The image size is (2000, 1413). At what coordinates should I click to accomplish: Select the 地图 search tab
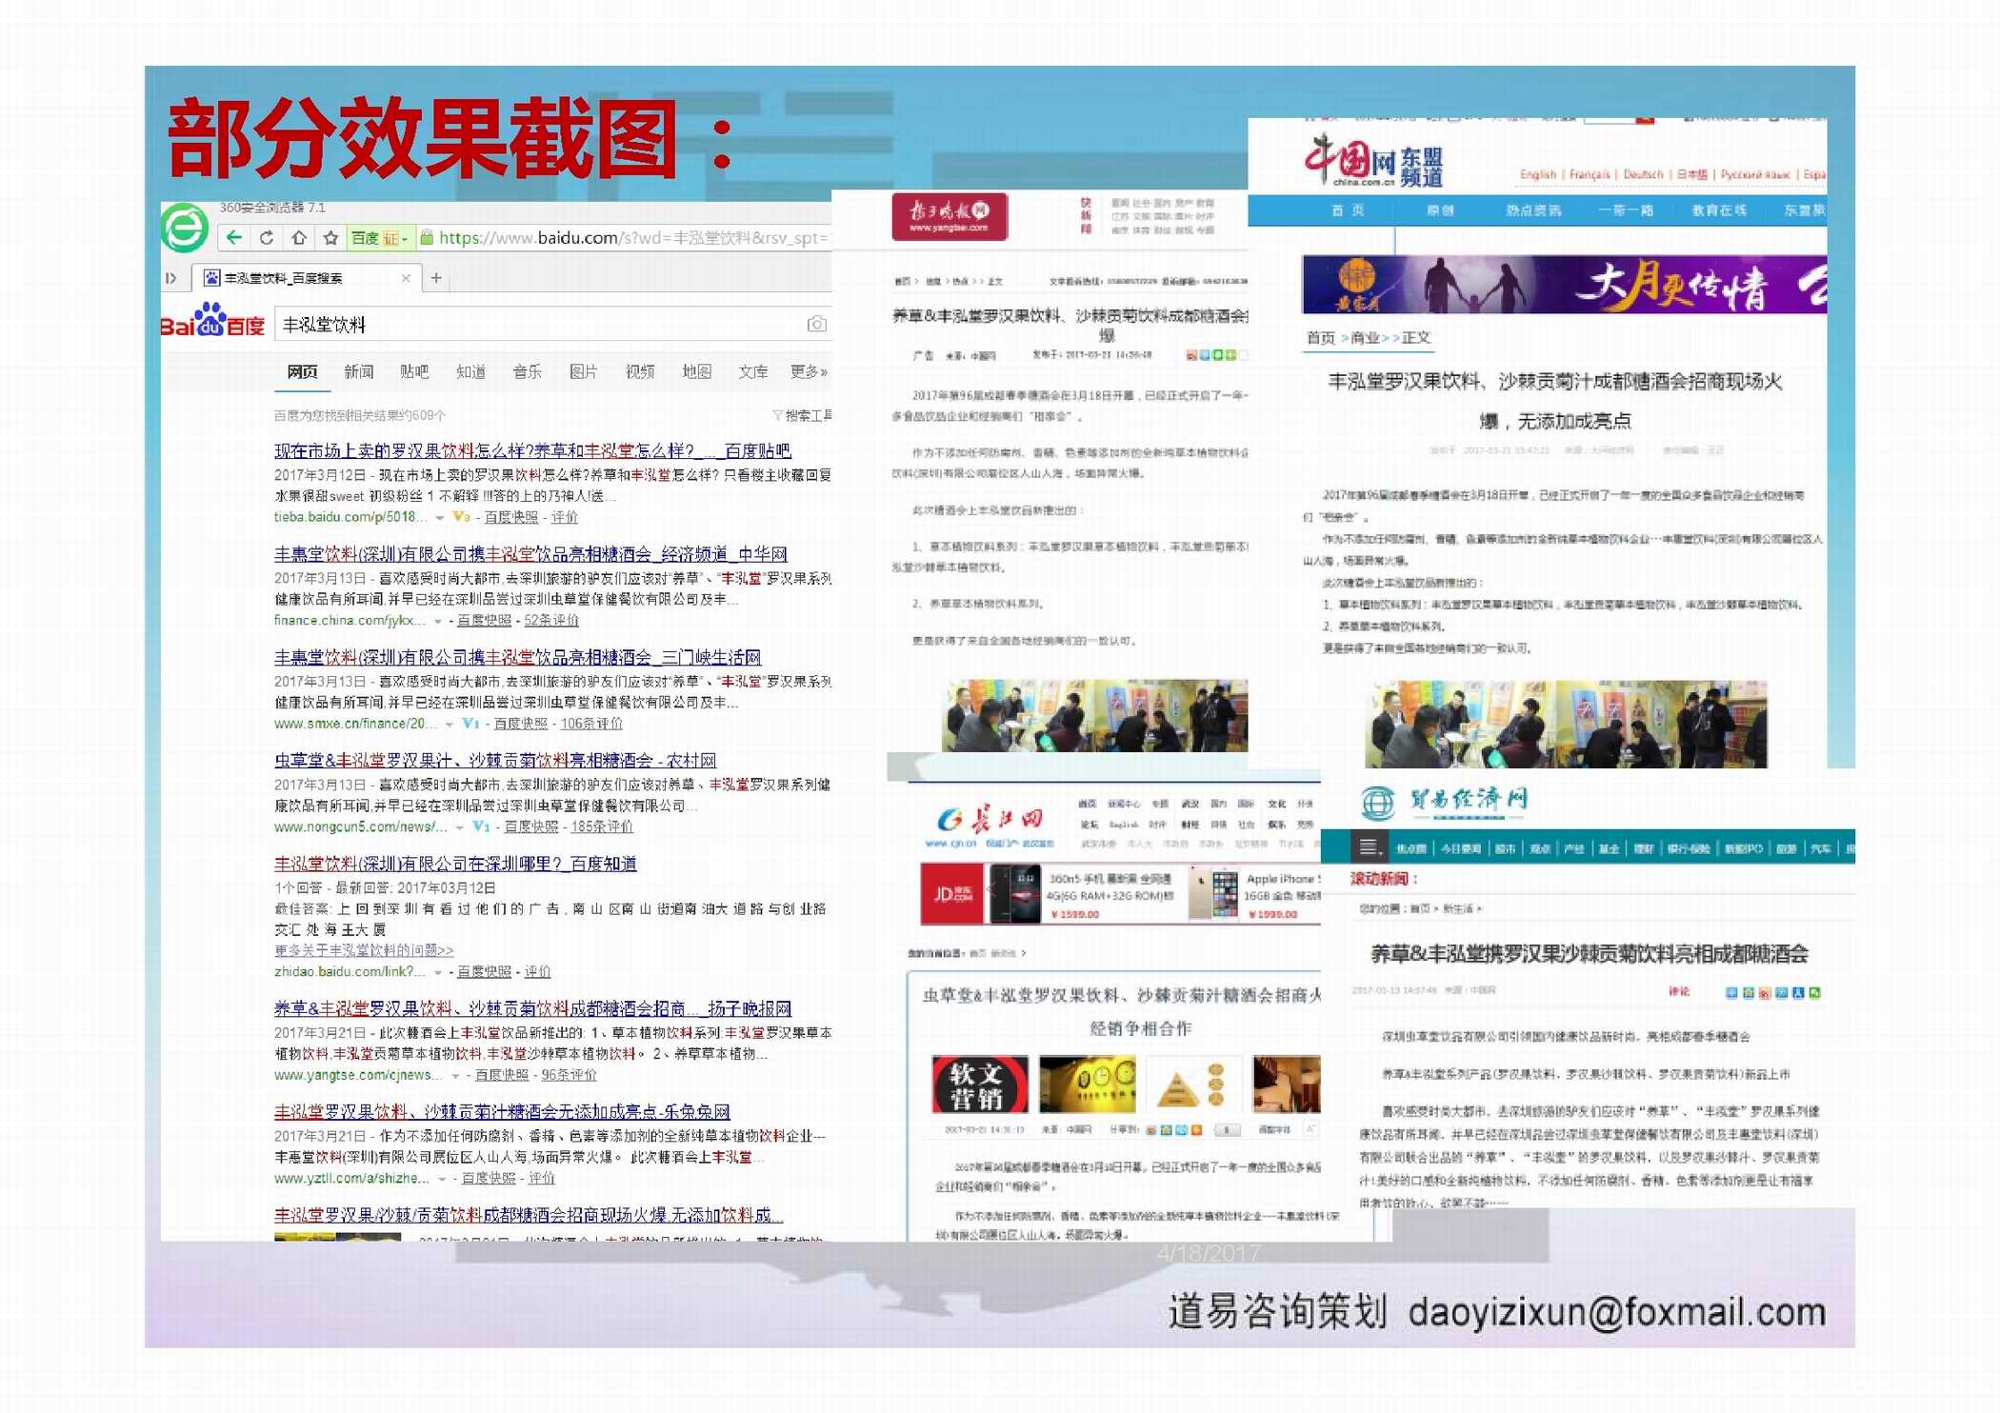pyautogui.click(x=697, y=372)
